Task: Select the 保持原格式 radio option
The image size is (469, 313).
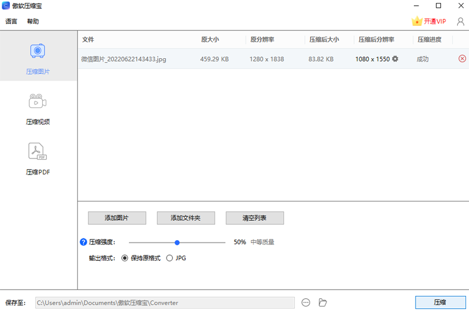Action: (124, 258)
